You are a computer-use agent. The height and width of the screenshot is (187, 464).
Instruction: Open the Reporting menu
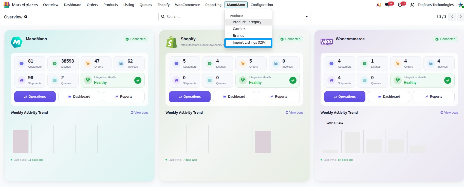tap(213, 5)
